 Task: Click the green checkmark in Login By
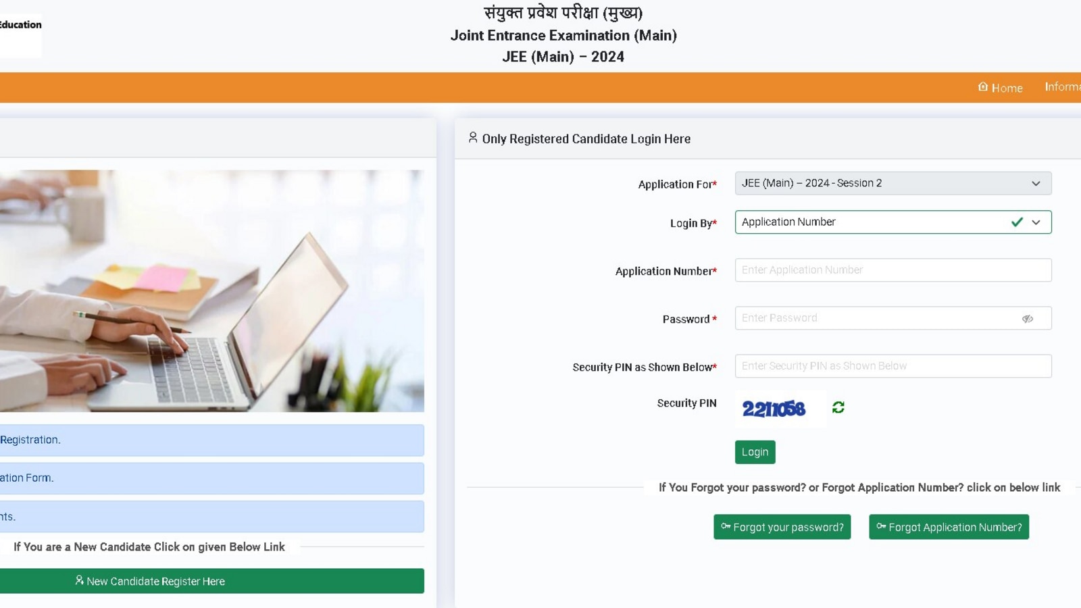(x=1017, y=222)
